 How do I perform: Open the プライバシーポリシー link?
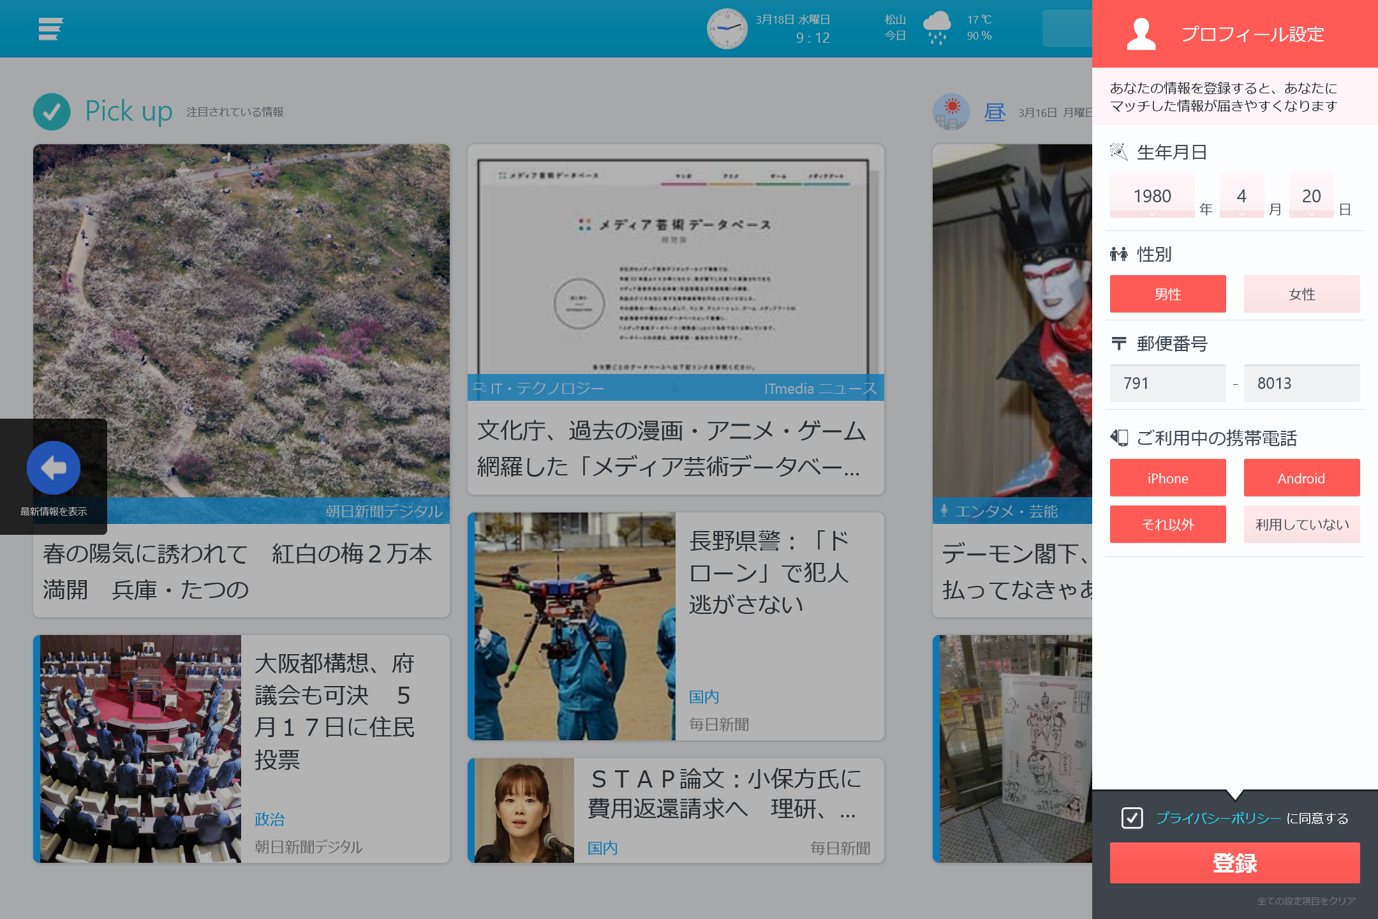pyautogui.click(x=1217, y=818)
